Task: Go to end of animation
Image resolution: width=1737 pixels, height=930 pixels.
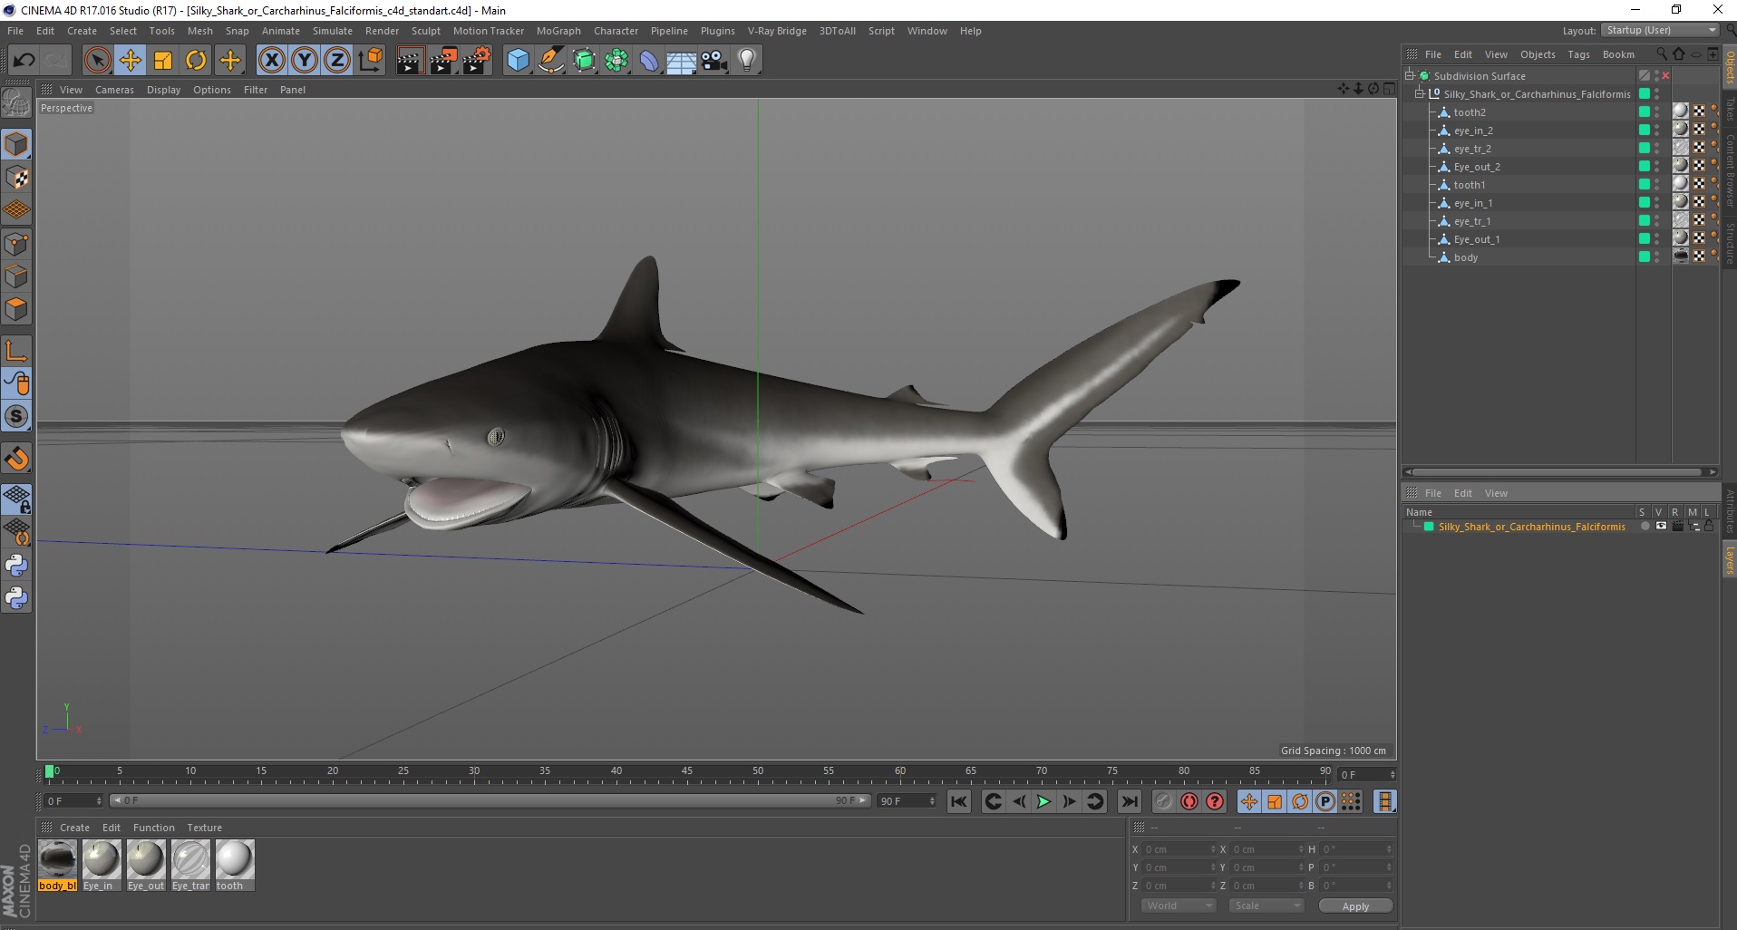Action: click(x=1129, y=801)
